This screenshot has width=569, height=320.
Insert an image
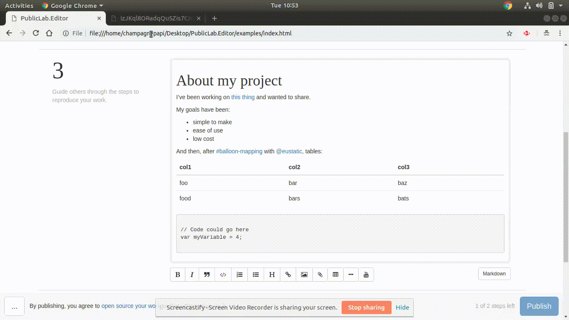click(x=304, y=275)
